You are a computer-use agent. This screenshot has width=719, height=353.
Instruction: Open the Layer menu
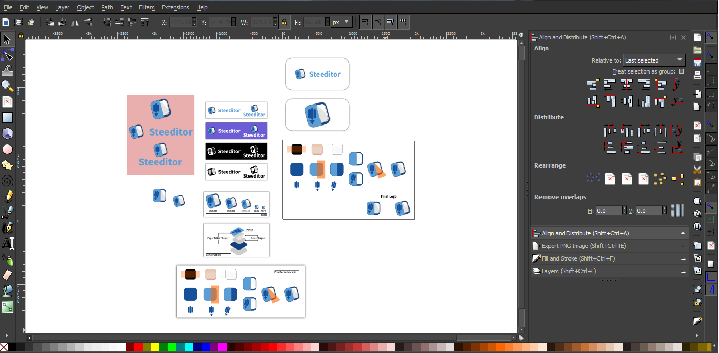point(62,7)
